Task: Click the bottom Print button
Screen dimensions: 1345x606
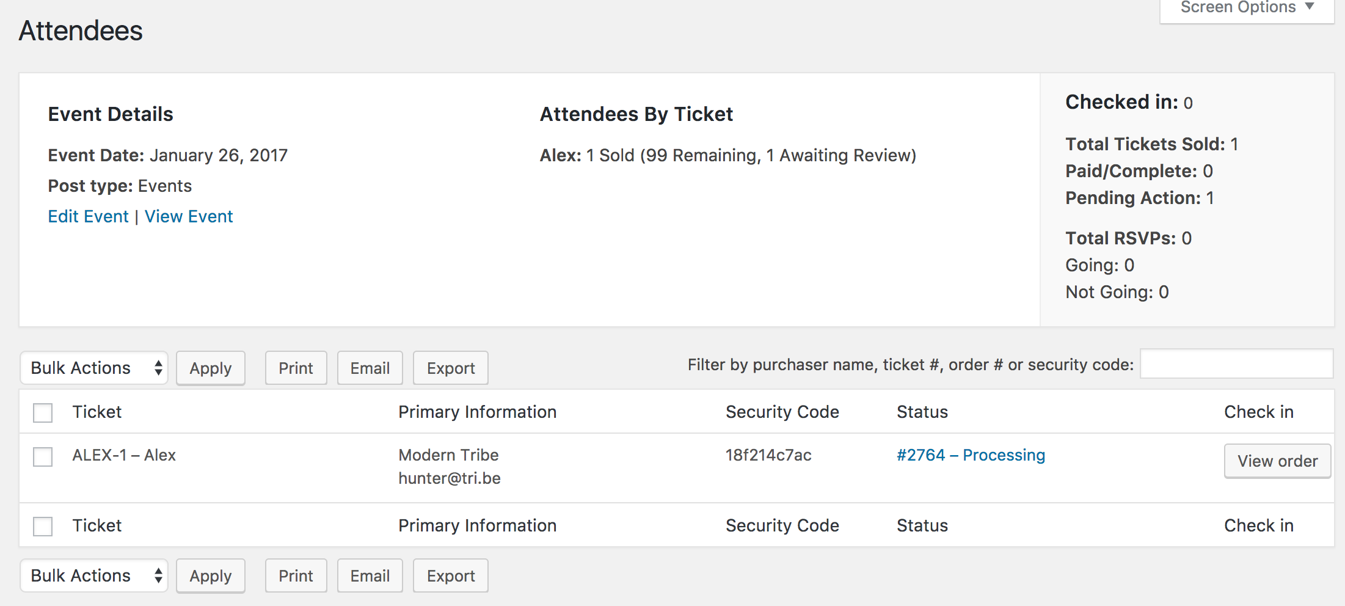Action: pos(296,575)
